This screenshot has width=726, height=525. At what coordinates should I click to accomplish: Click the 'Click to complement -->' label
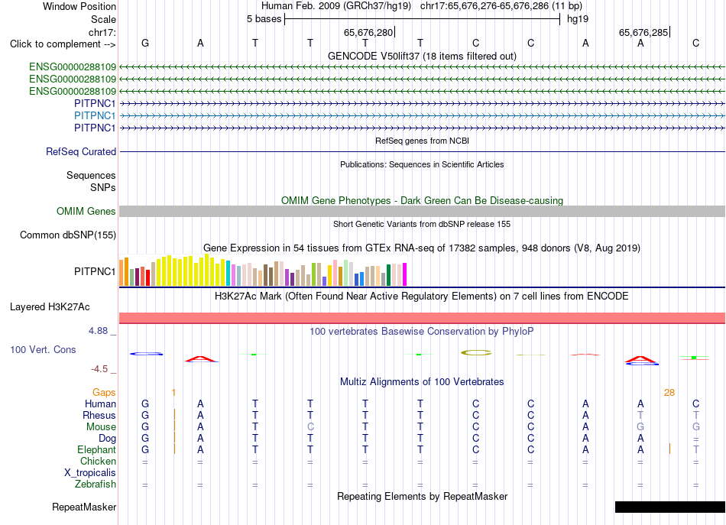[63, 44]
